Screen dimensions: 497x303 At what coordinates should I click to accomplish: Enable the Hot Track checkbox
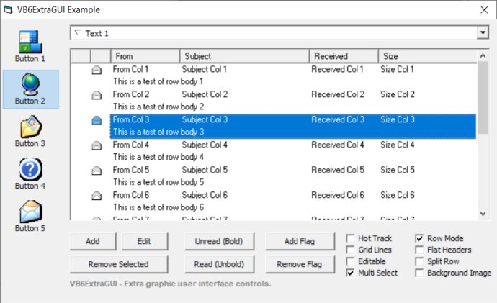[x=350, y=238]
